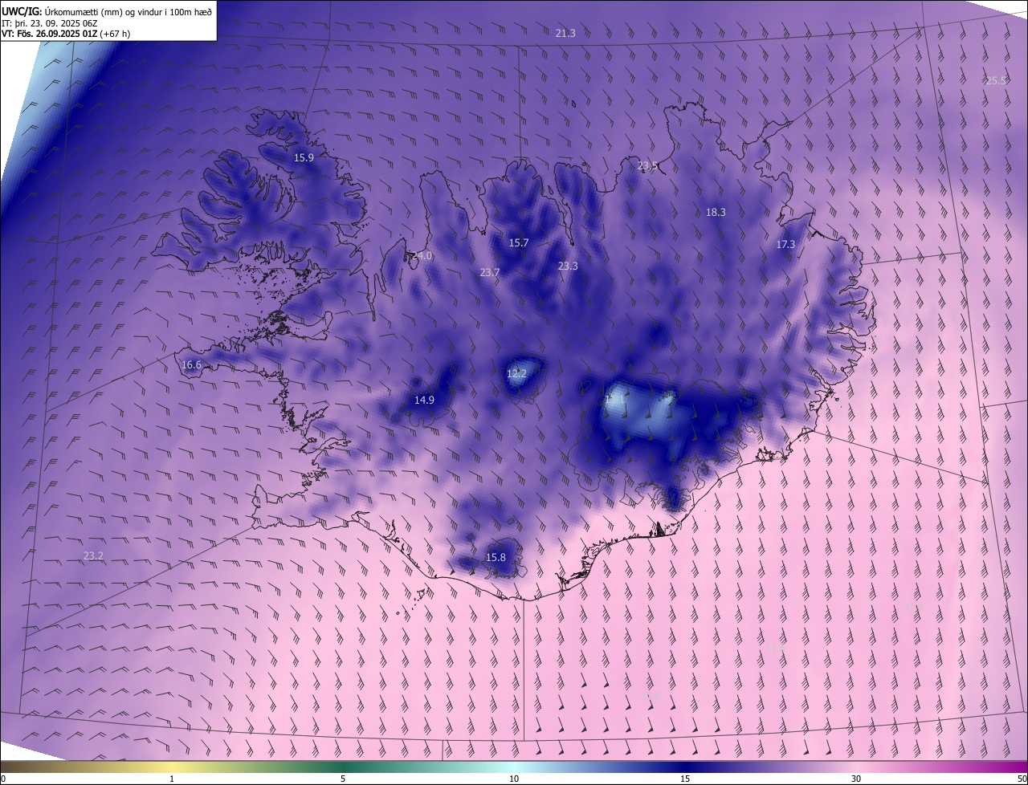Viewport: 1028px width, 785px height.
Task: Click the 18.3 value in the northeast
Action: (716, 212)
